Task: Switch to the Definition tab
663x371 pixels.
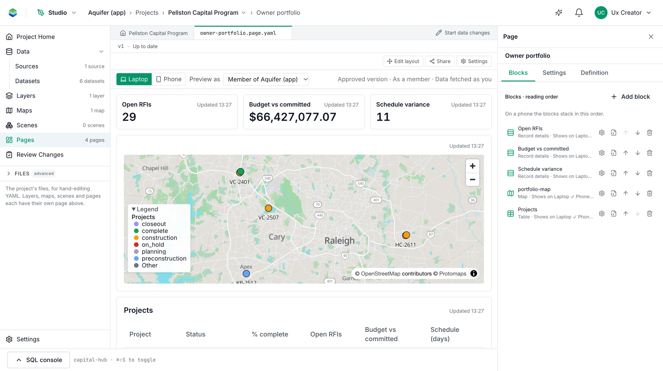Action: (594, 73)
